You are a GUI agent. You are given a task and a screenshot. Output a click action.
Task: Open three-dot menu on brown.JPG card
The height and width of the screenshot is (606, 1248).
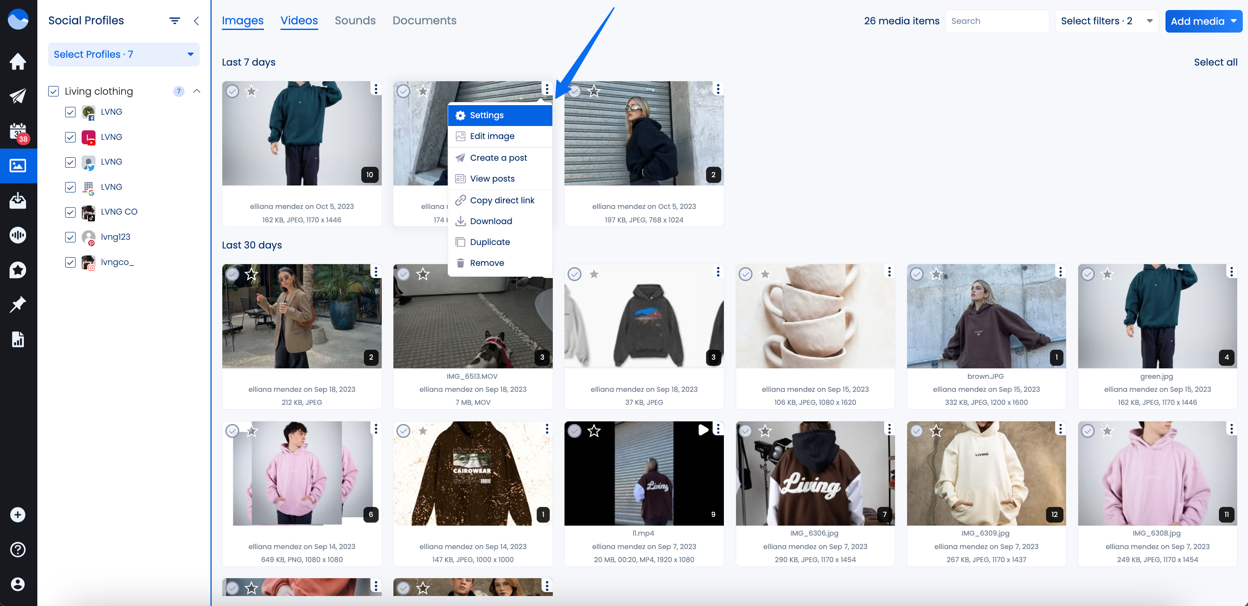click(x=1060, y=272)
